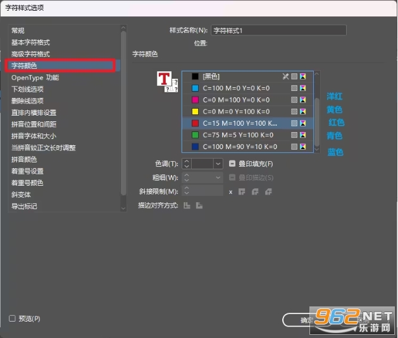Click the process icon of the C=0 M=100 Y=0 K=0 row
398x338 pixels.
(x=294, y=100)
